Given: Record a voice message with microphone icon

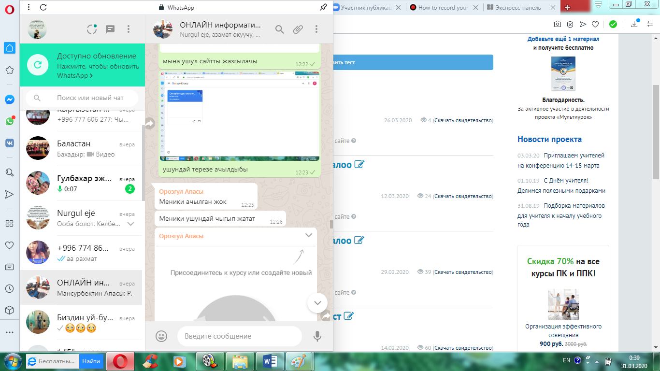Looking at the screenshot, I should 317,336.
